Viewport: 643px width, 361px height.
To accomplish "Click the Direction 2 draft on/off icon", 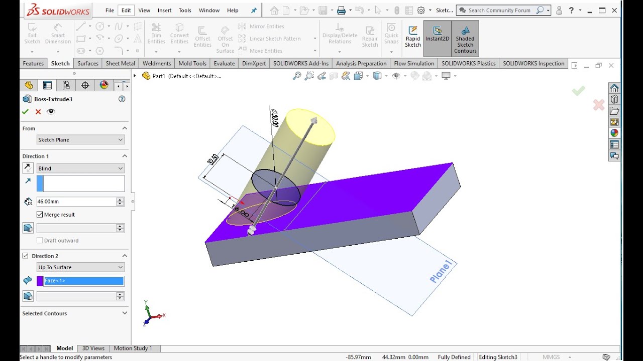I will (x=28, y=296).
